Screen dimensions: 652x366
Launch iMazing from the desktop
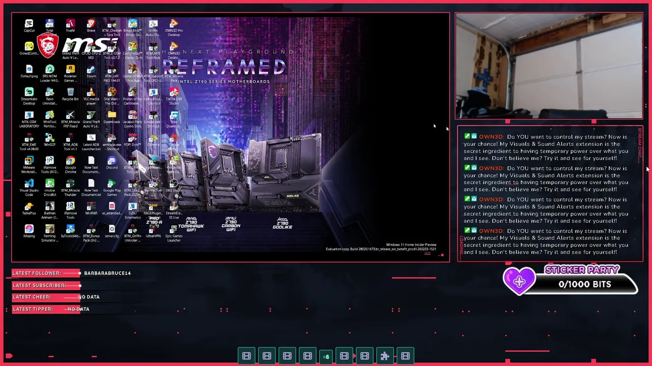click(29, 232)
